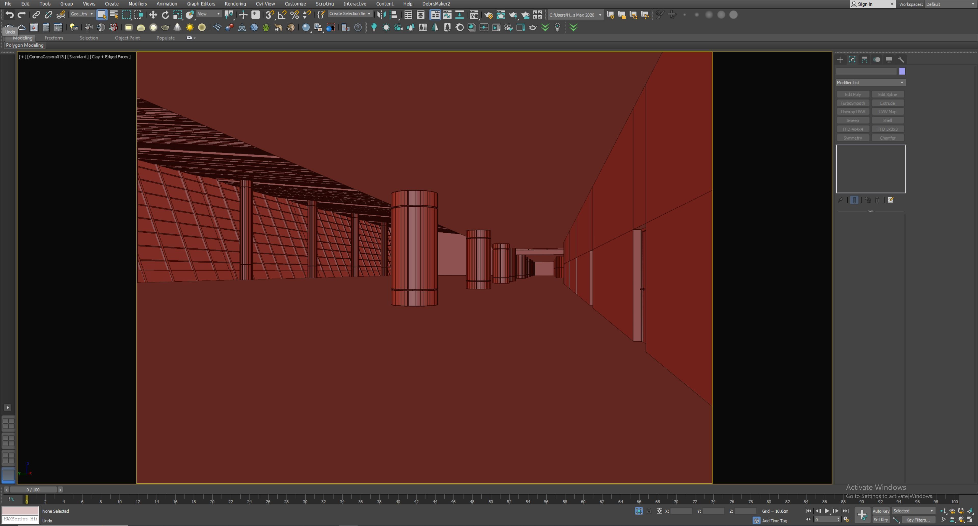Open the Graph Editors menu

tap(201, 4)
